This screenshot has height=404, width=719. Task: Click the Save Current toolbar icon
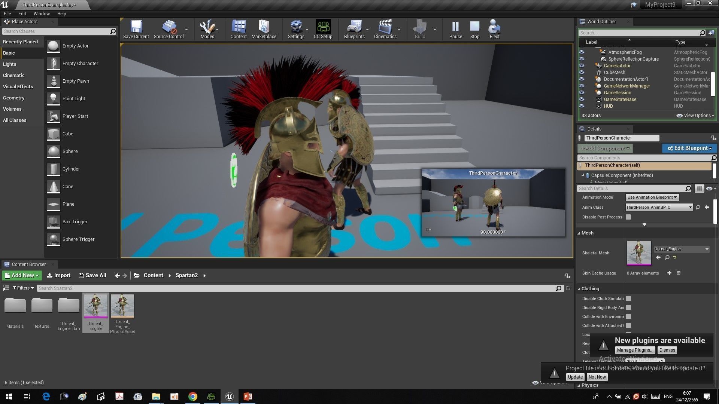click(136, 29)
